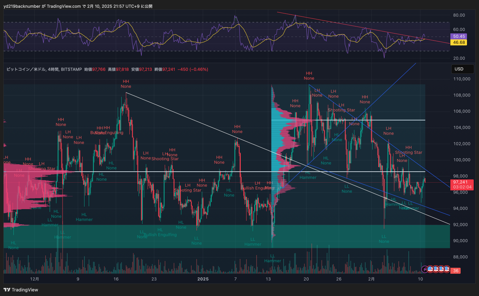Click the 始値97,766 open value

point(94,70)
